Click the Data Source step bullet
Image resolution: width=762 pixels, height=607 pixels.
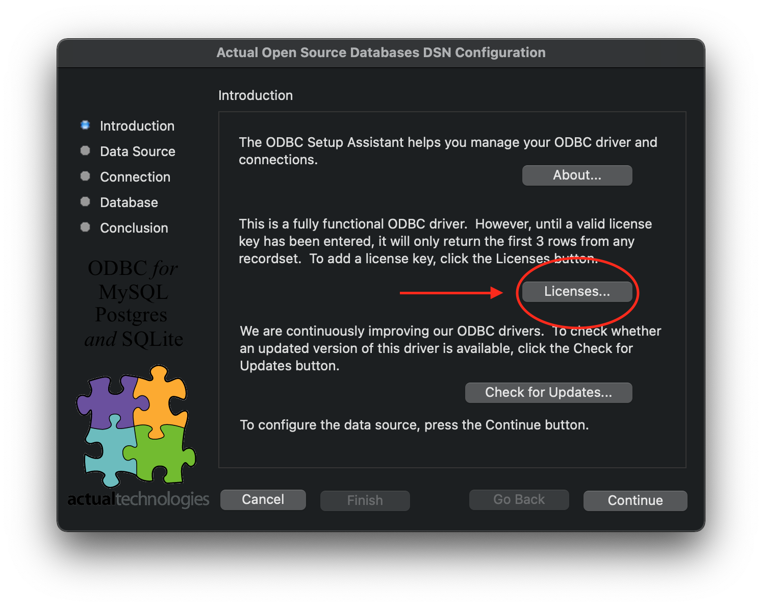click(85, 150)
